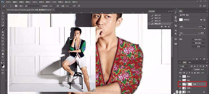Select the 衣服 layer mask thumbnail
Image resolution: width=209 pixels, height=94 pixels.
coord(190,84)
